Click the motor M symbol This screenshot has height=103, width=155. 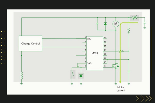(x=116, y=24)
